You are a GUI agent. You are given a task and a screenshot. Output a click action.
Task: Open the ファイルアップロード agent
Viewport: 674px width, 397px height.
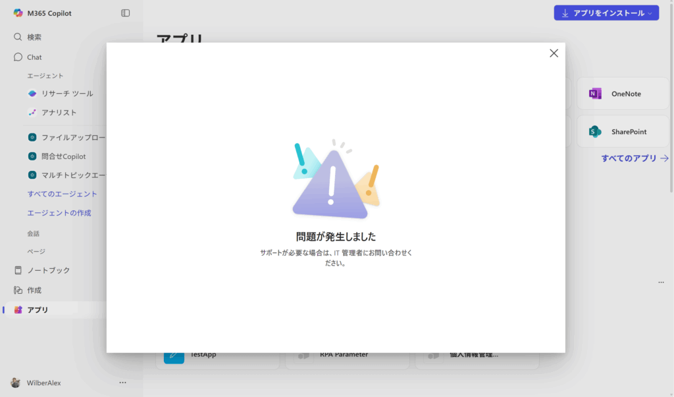pos(72,137)
